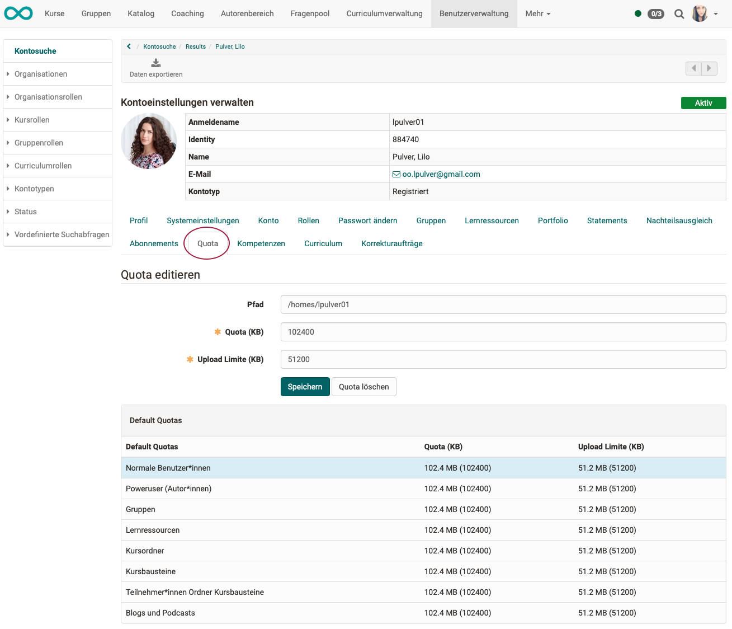The height and width of the screenshot is (629, 732).
Task: Open the Passwort ändern tab
Action: (x=367, y=220)
